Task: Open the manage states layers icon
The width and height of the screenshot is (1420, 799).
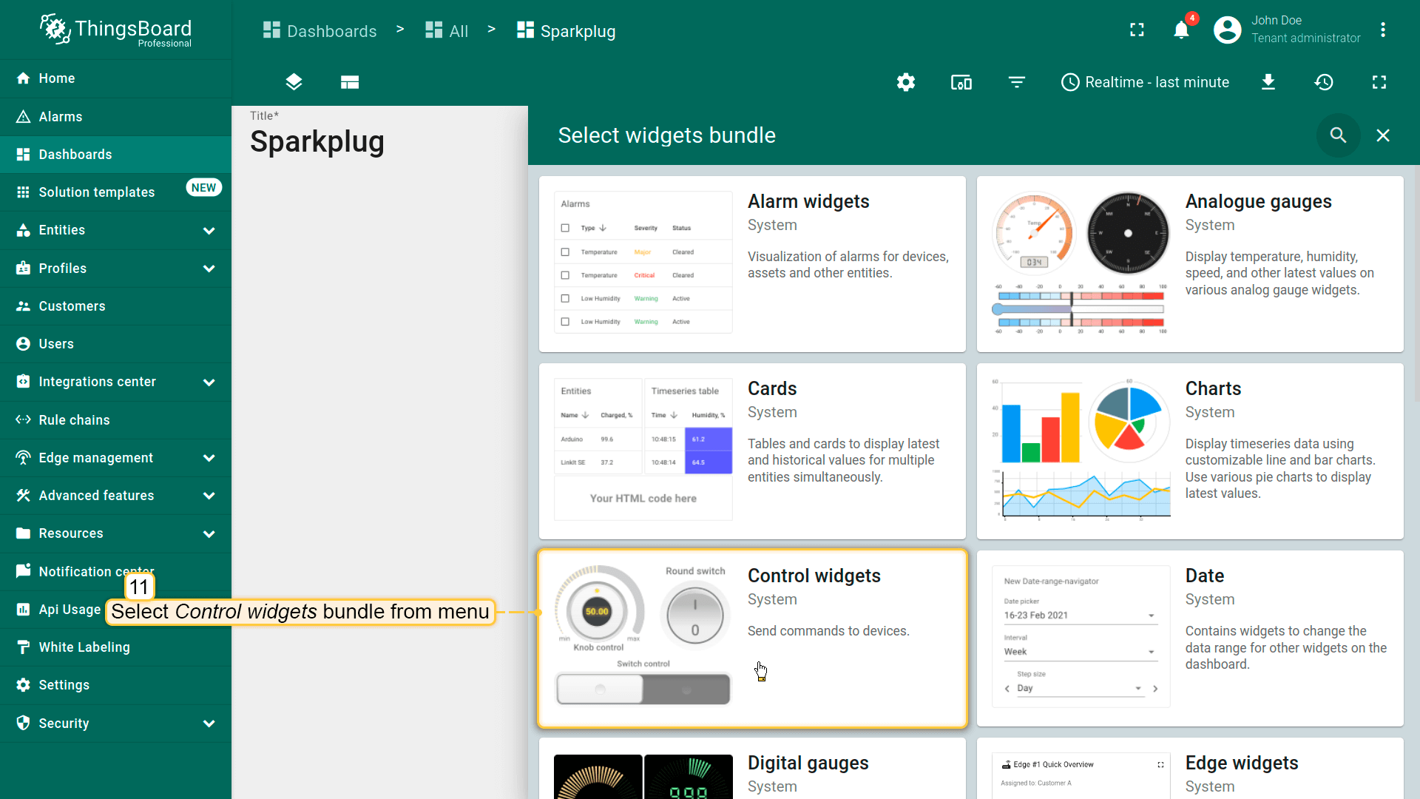Action: point(294,82)
